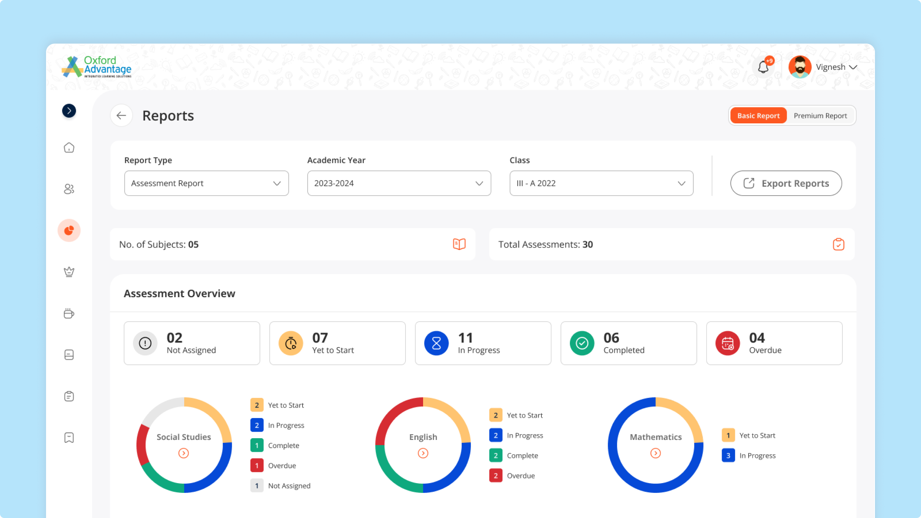Open the Users sidebar icon
Screen dimensions: 921x518
[x=69, y=189]
